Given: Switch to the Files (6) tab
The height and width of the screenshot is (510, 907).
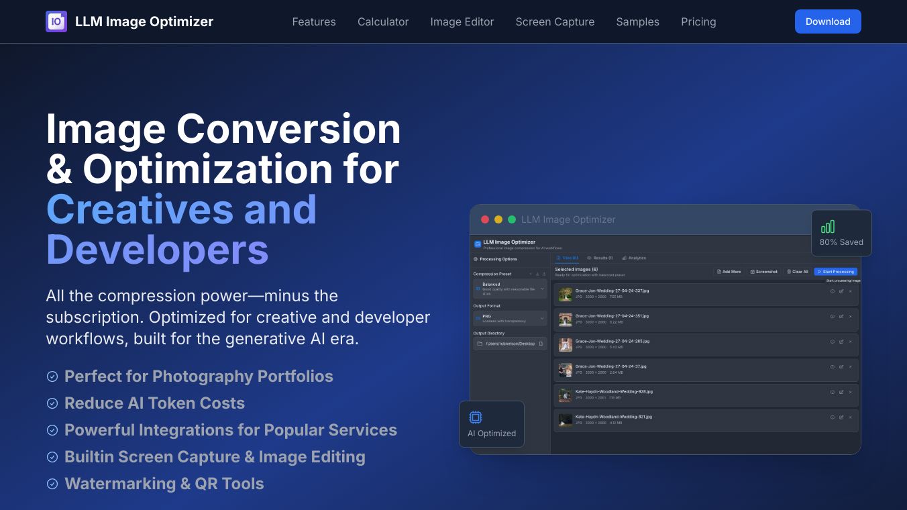Looking at the screenshot, I should tap(568, 258).
